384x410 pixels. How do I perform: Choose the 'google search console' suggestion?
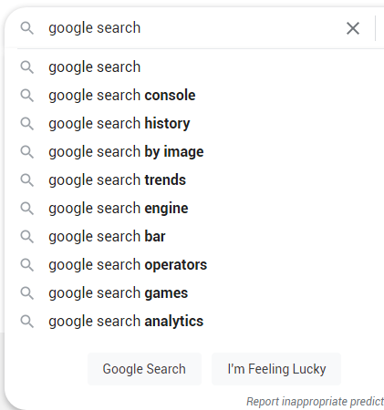click(x=194, y=96)
